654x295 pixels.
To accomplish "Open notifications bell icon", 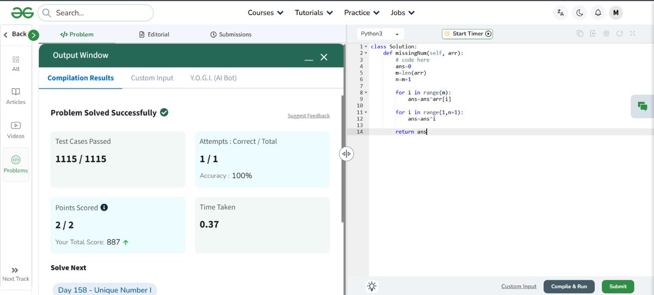I will pyautogui.click(x=598, y=13).
